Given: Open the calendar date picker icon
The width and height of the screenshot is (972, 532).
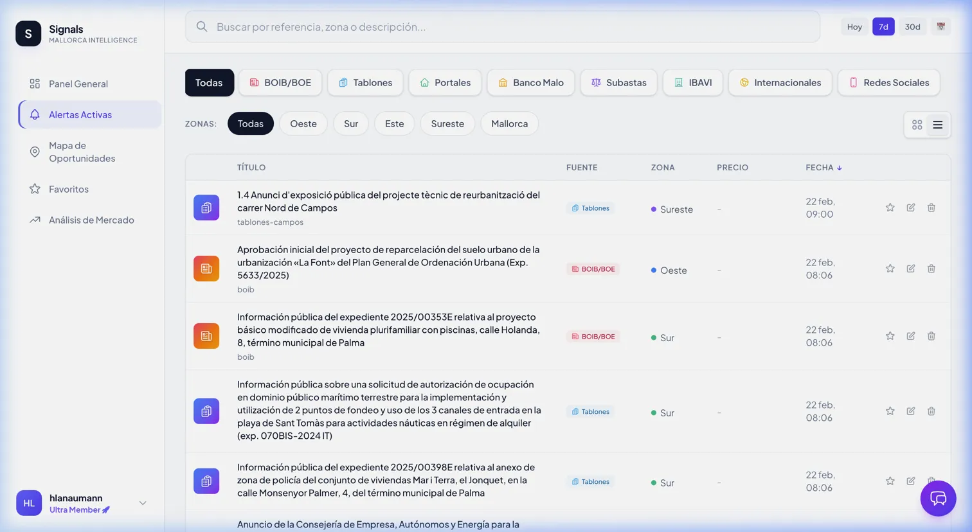Looking at the screenshot, I should [x=941, y=26].
